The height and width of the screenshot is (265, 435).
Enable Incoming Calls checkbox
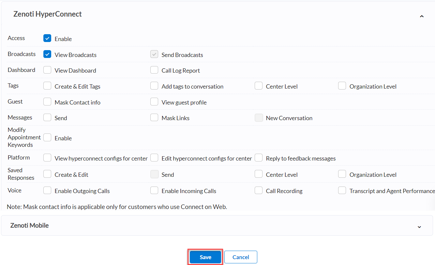[154, 190]
